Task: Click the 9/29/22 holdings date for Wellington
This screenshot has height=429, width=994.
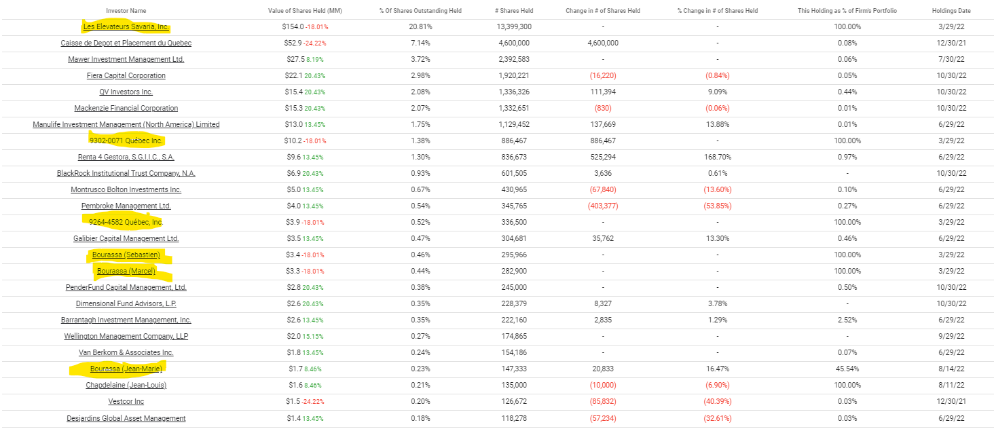Action: [951, 336]
